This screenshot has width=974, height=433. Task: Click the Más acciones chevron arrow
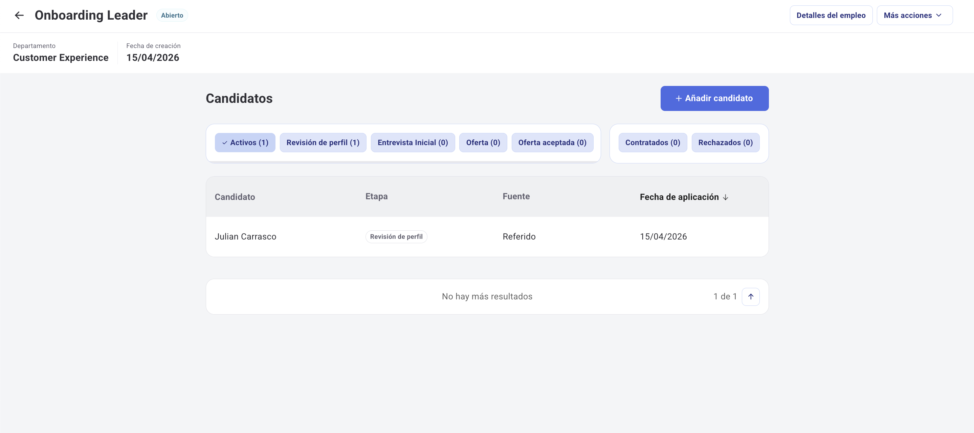coord(938,15)
